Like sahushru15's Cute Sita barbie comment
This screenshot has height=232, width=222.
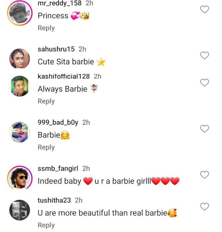click(205, 55)
